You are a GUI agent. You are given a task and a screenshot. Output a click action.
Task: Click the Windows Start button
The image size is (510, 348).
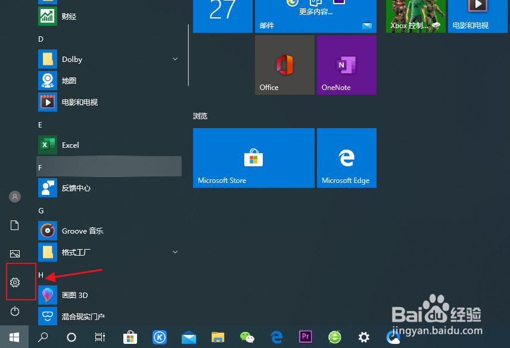click(14, 337)
